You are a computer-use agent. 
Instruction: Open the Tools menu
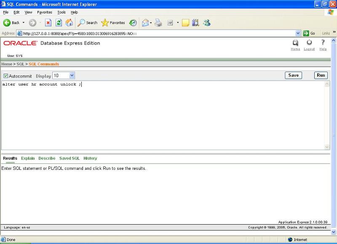[x=62, y=12]
